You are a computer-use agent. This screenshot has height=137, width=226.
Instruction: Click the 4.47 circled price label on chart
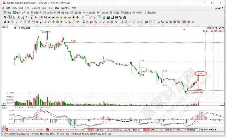pyautogui.click(x=200, y=91)
